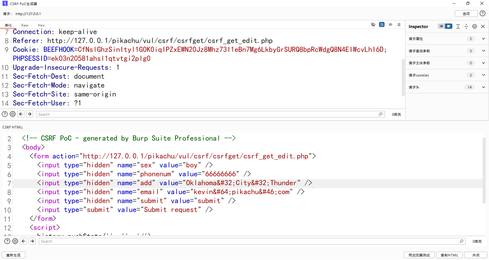Close the Inspector panel
The height and width of the screenshot is (260, 489).
pyautogui.click(x=483, y=26)
